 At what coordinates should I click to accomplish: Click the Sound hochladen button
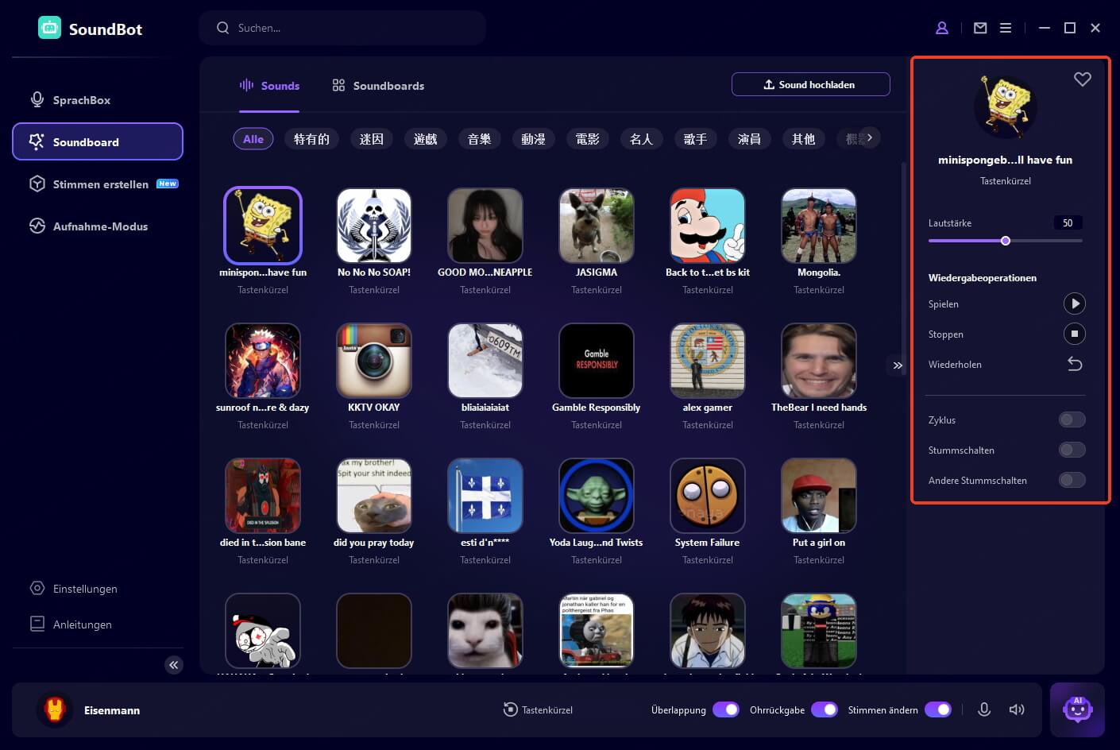810,83
